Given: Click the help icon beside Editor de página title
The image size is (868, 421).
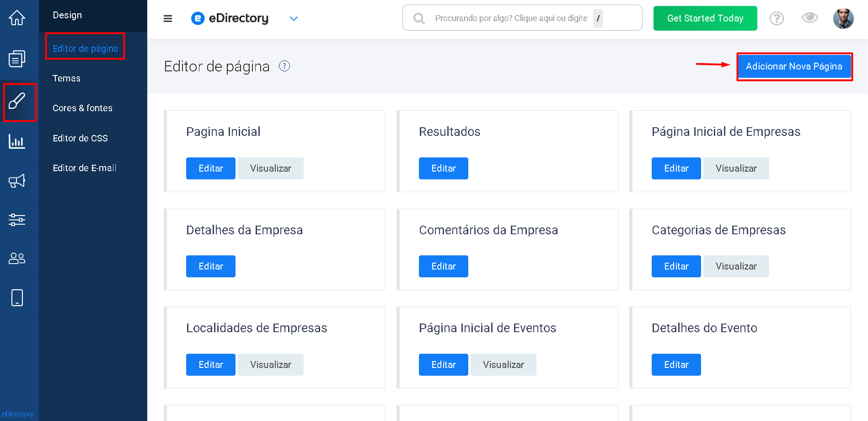Looking at the screenshot, I should 284,66.
